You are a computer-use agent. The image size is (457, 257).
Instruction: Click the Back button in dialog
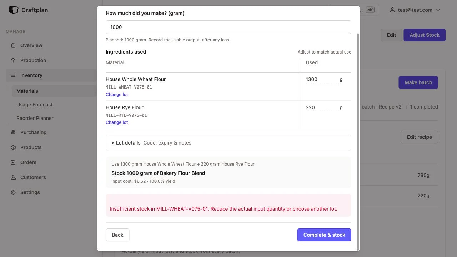click(117, 235)
